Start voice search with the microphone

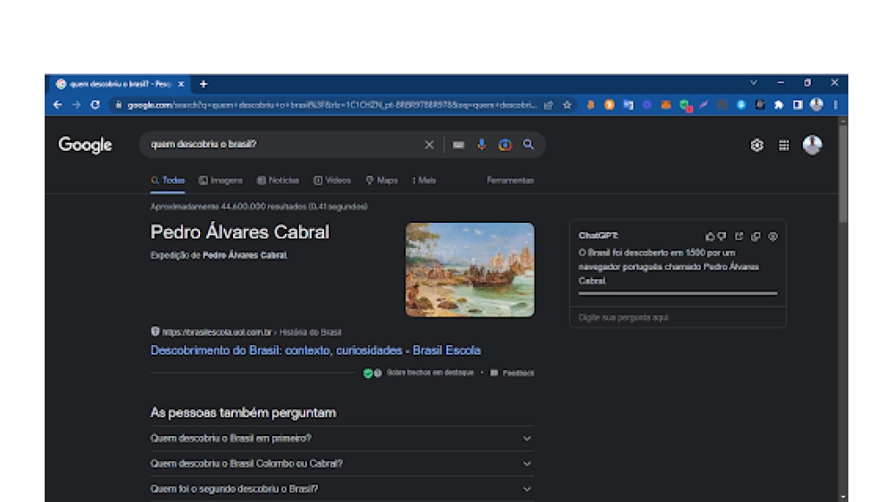[x=482, y=145]
